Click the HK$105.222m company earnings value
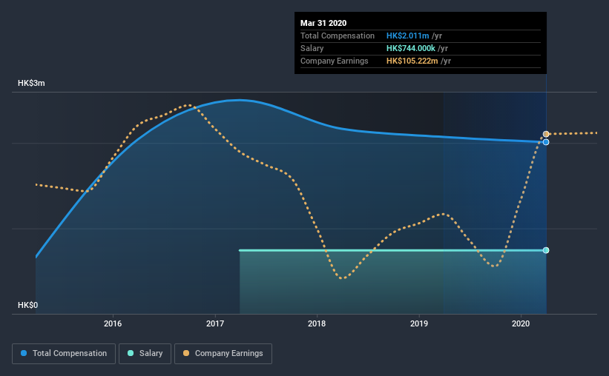Viewport: 609px width, 376px height. (412, 61)
